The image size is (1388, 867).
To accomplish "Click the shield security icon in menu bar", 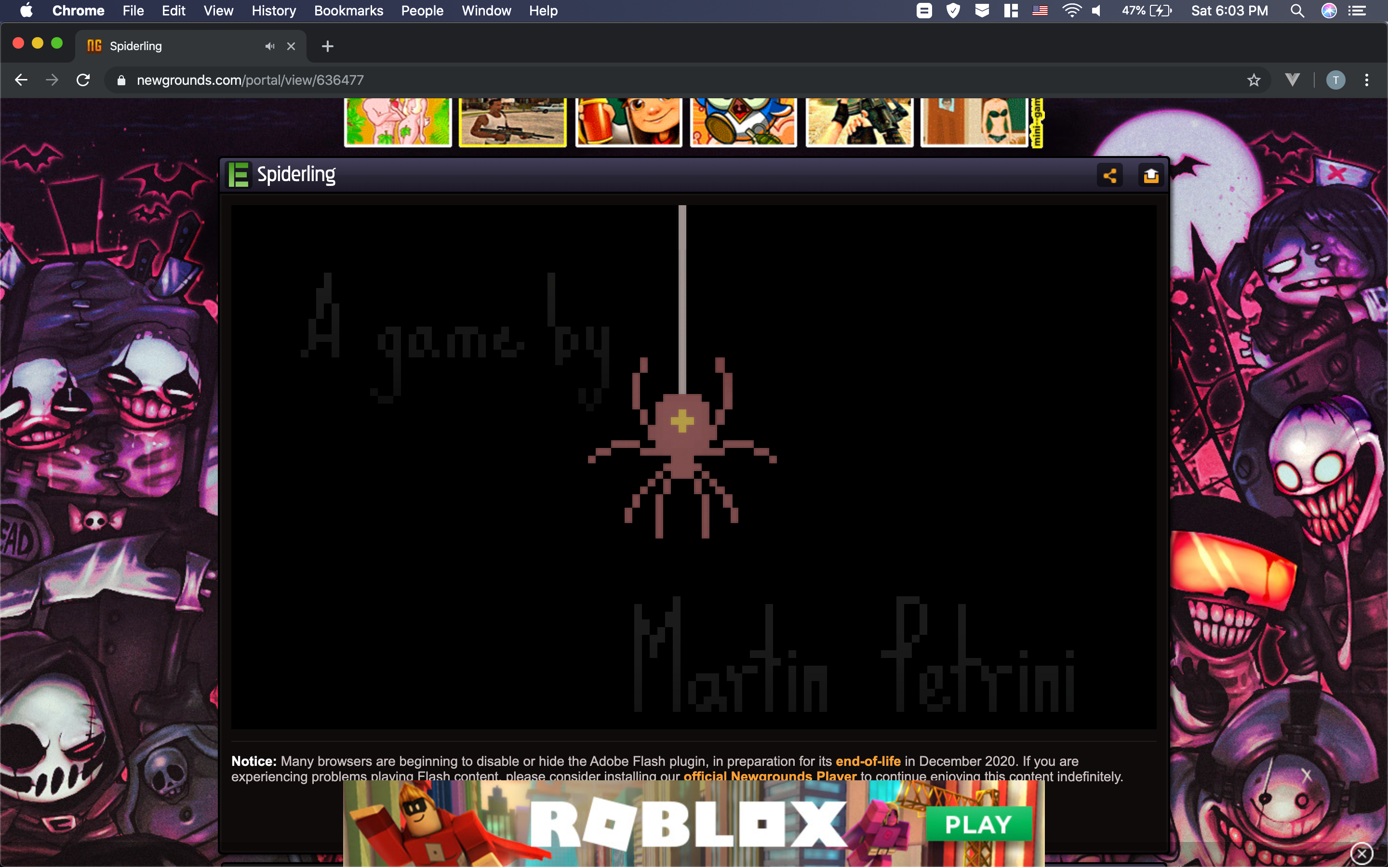I will click(x=953, y=10).
